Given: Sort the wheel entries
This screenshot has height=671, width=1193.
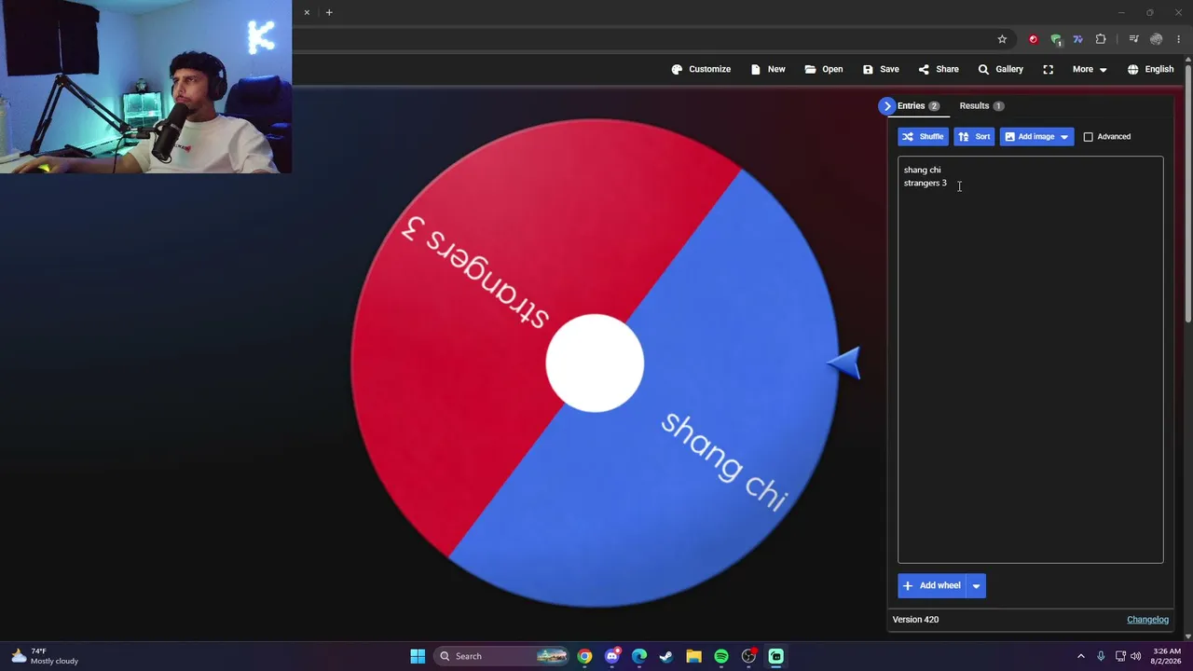Looking at the screenshot, I should [974, 137].
